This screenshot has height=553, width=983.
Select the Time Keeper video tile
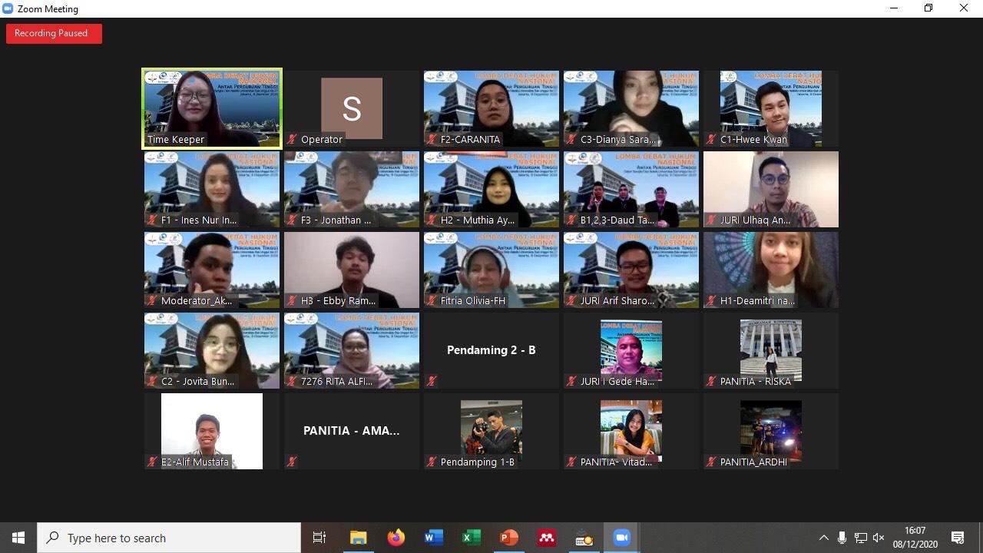pos(212,108)
